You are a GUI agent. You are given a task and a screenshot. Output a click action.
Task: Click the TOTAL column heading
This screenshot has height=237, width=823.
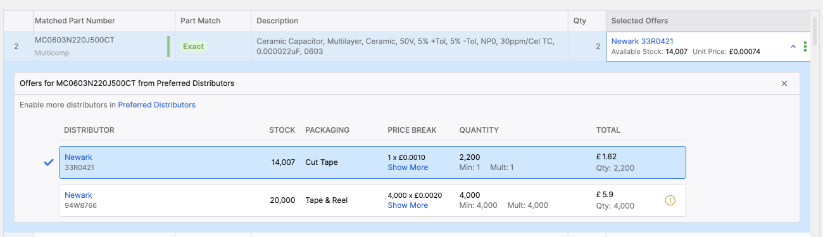[608, 130]
